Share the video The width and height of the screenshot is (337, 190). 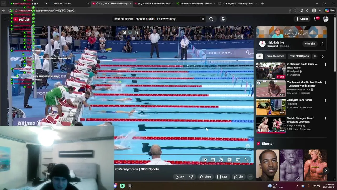coord(205,177)
